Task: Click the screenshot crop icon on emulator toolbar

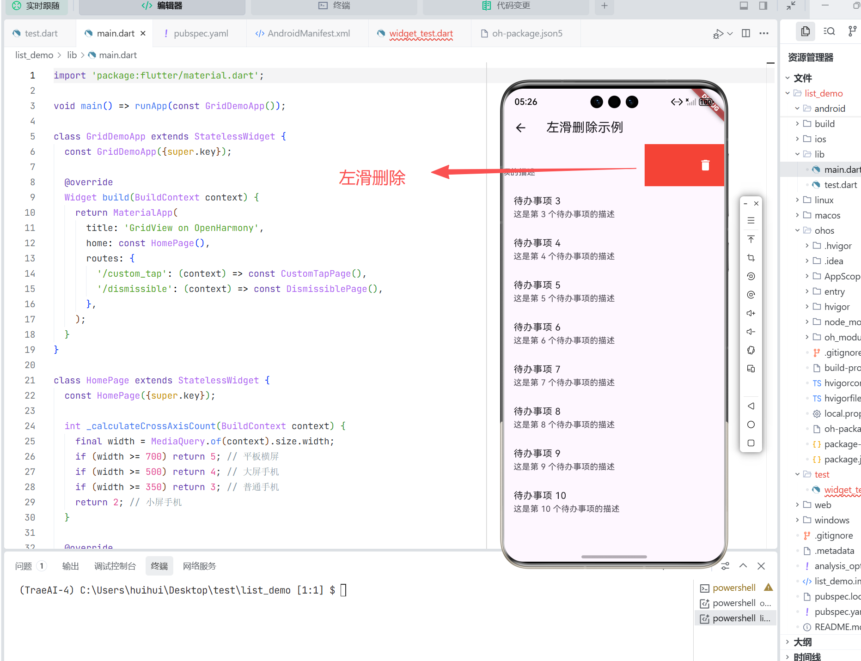Action: [x=751, y=258]
